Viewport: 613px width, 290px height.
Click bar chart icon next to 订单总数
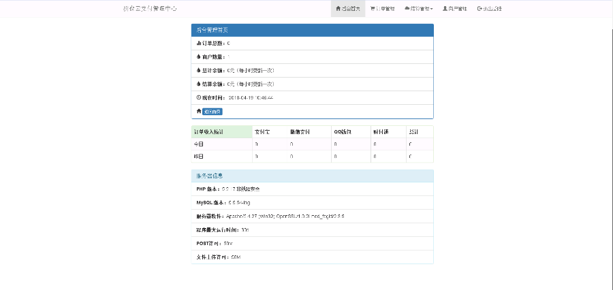tap(199, 44)
